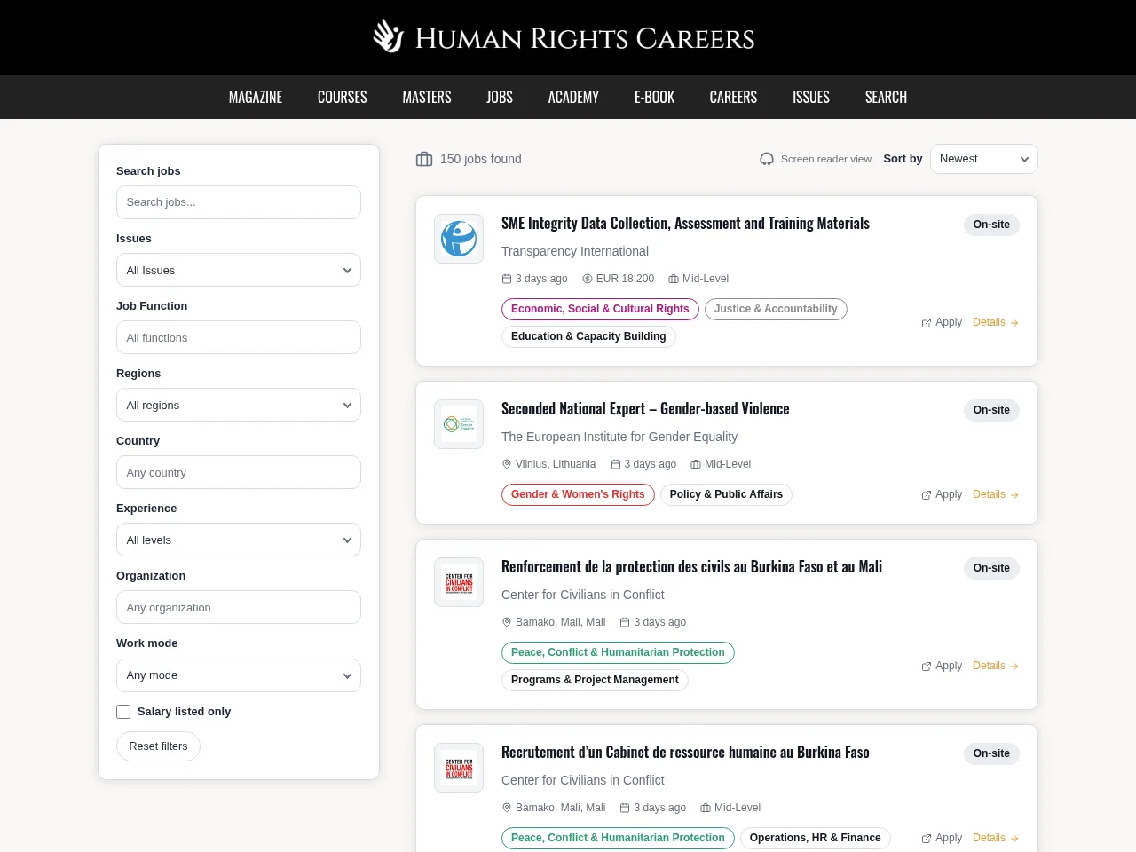
Task: Click the Justice & Accountability tag
Action: [776, 309]
